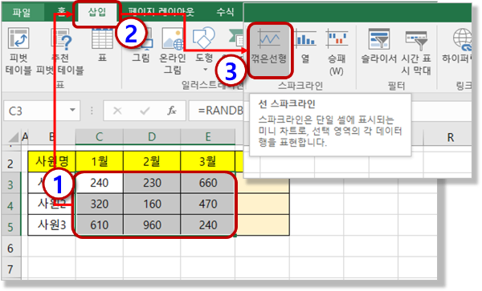The height and width of the screenshot is (291, 482).
Task: Insert a 피벗 테이블
Action: pyautogui.click(x=18, y=51)
